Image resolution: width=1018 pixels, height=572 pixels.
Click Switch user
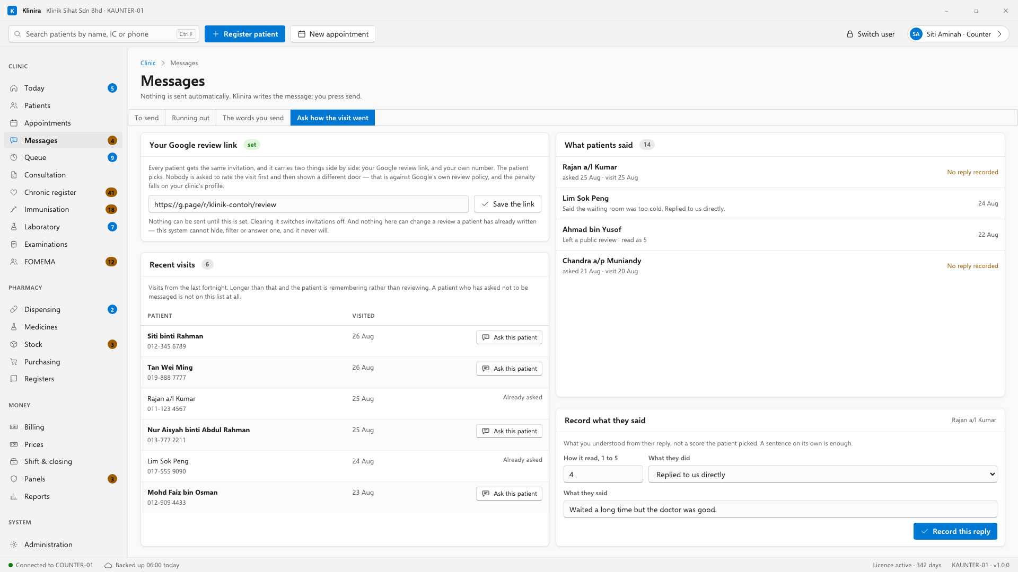click(870, 34)
